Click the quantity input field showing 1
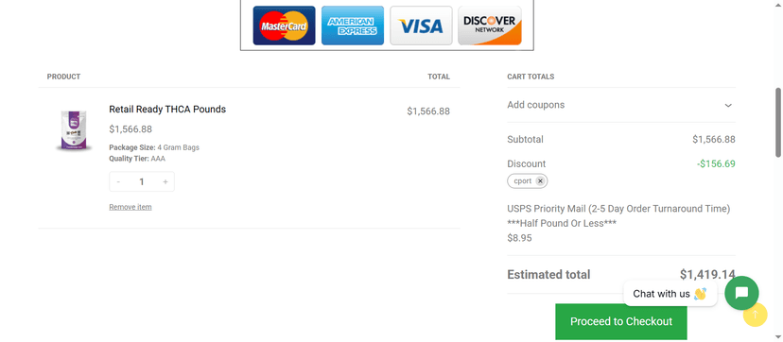The width and height of the screenshot is (783, 342). [142, 182]
